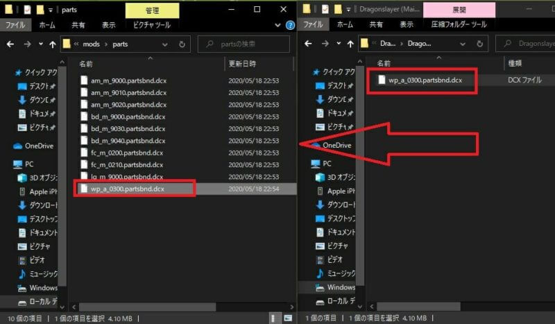Open 表示 tab in the Dragonslayer window
The height and width of the screenshot is (324, 555).
click(x=407, y=24)
